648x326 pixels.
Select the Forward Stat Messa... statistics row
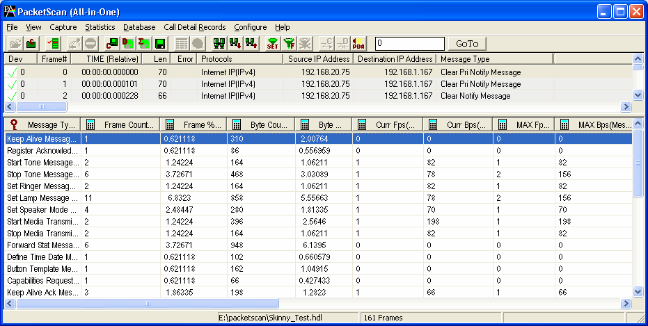pos(318,245)
